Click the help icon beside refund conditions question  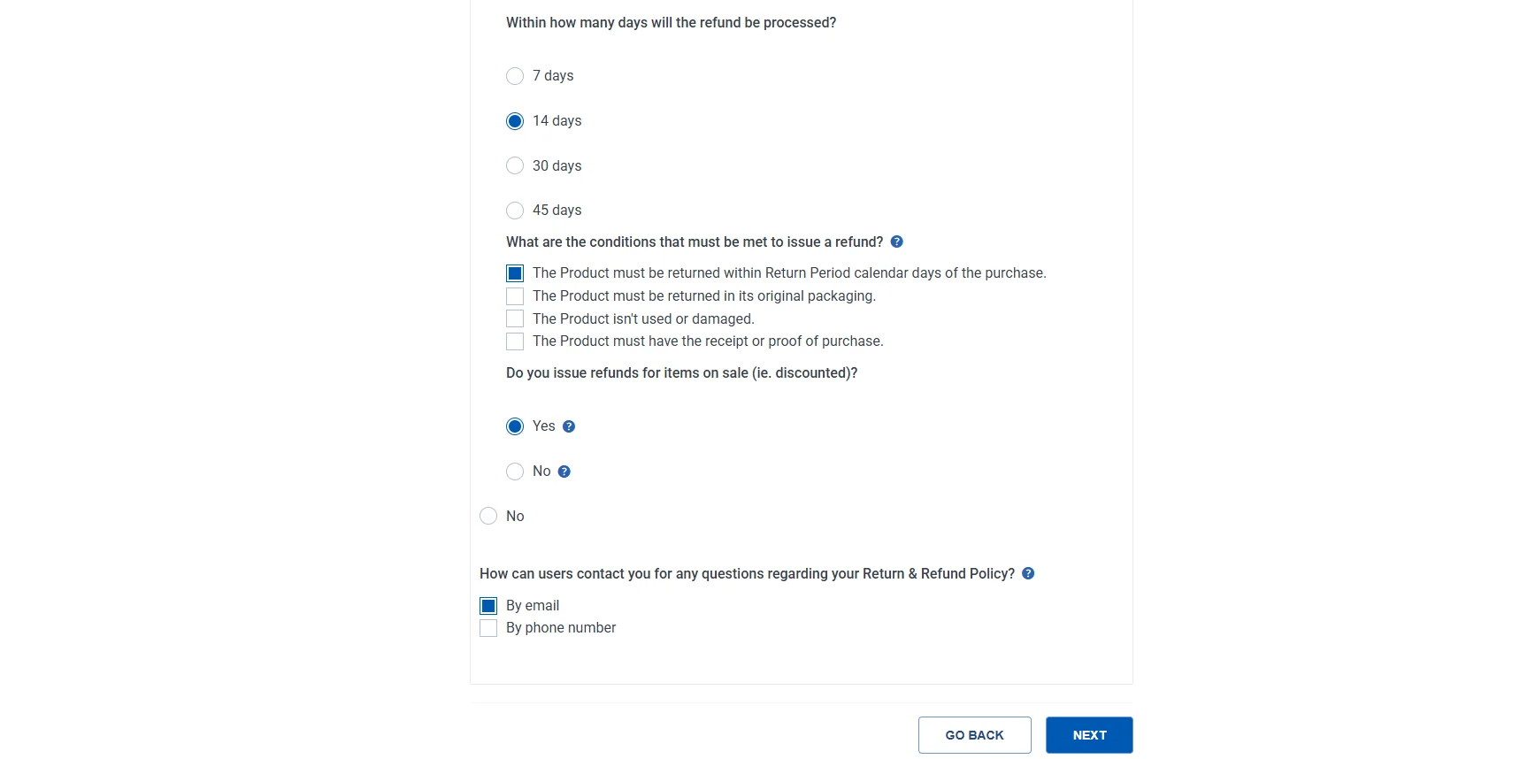[896, 241]
